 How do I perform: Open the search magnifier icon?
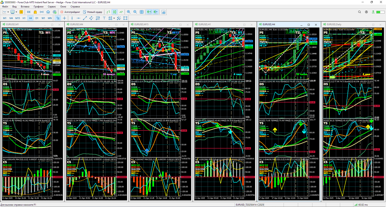[x=360, y=12]
